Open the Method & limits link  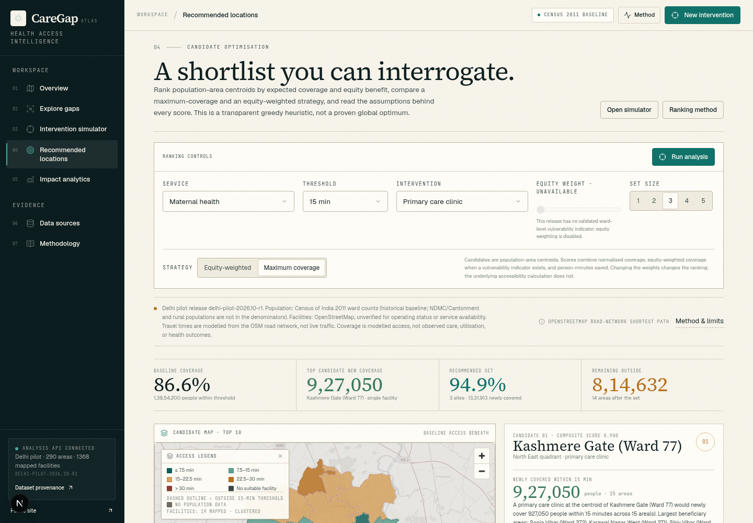700,321
